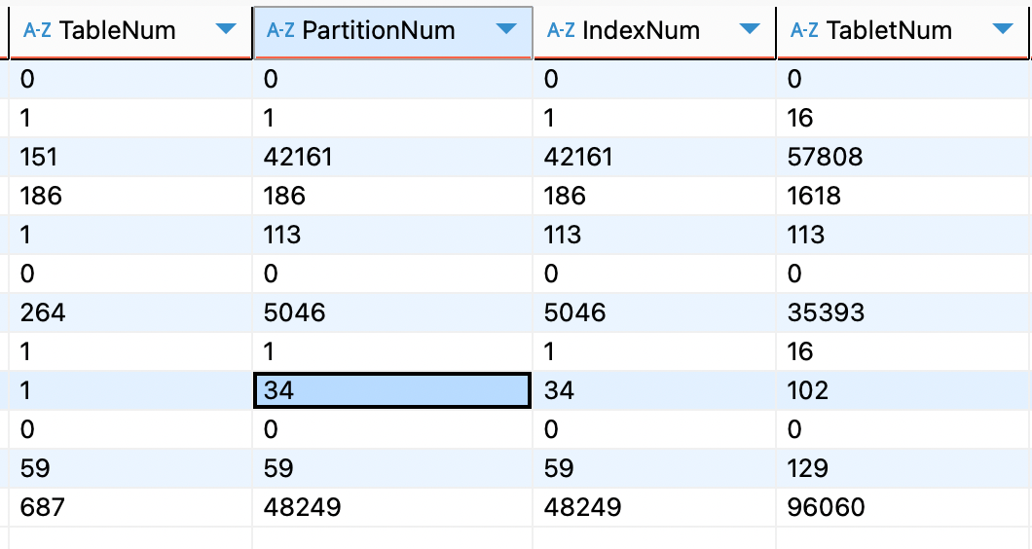Viewport: 1032px width, 549px height.
Task: Click the A-Z type icon beside PartitionNum
Action: (280, 30)
